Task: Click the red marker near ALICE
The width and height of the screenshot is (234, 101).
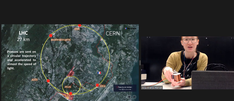Action: 48,81
